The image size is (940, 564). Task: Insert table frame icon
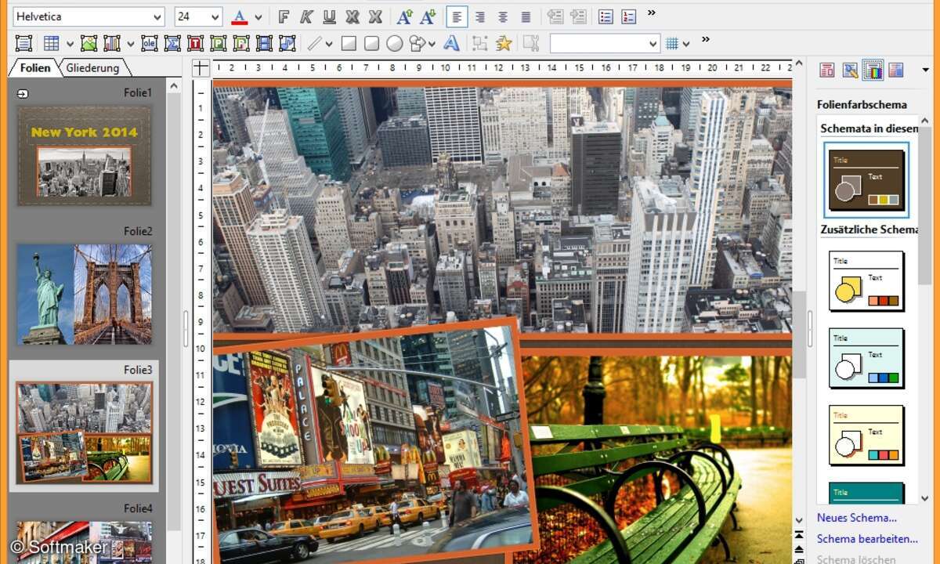coord(51,44)
